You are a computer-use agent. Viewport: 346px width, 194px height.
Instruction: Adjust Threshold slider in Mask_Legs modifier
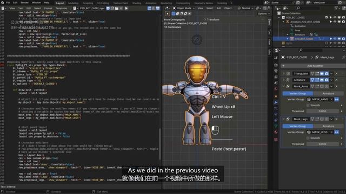(x=322, y=144)
